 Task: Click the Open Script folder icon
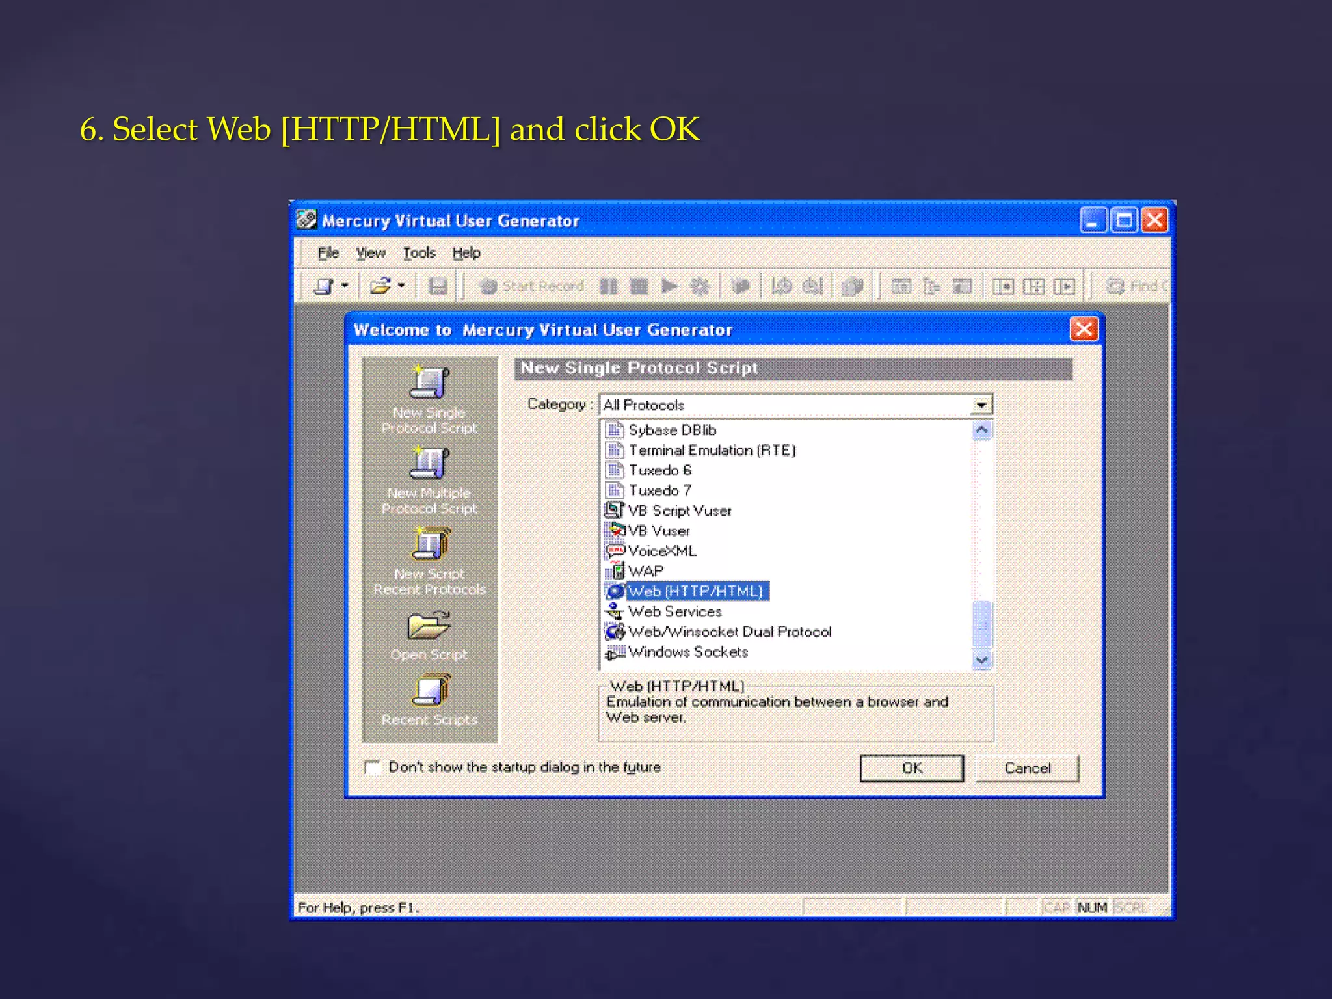pos(429,625)
